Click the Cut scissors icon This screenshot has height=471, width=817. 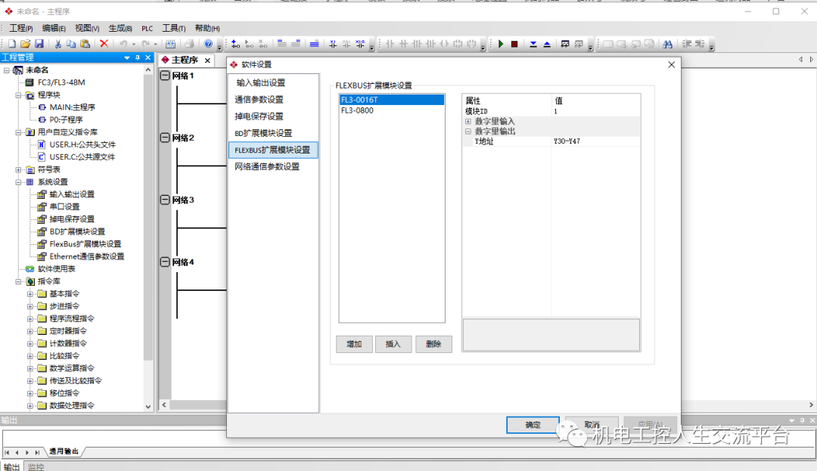coord(57,45)
